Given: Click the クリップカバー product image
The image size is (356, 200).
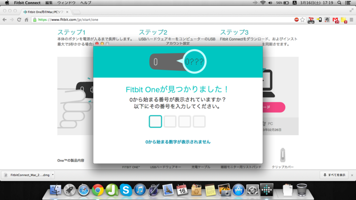Looking at the screenshot, I should pos(283,155).
